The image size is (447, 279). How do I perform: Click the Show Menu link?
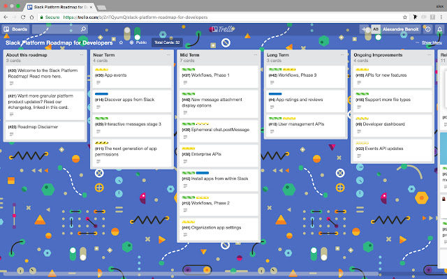(432, 43)
